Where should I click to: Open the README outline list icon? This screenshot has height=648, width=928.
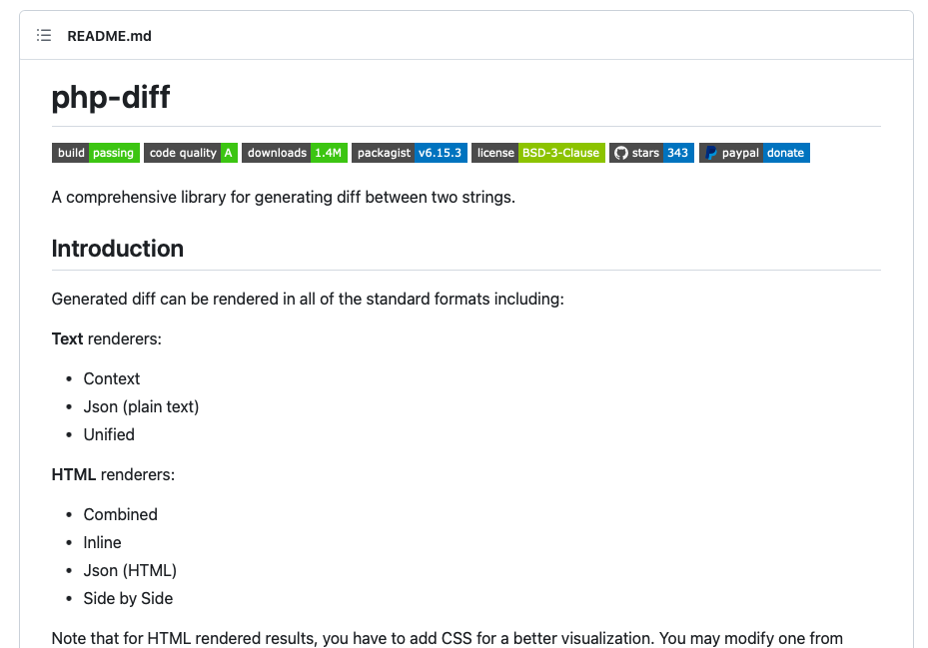[x=44, y=36]
